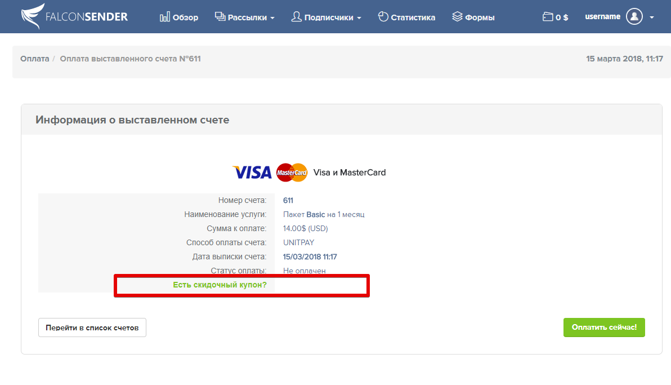Click the layers icon beside Формы
671x385 pixels.
point(458,17)
